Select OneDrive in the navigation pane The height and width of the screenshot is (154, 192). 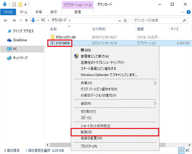click(17, 40)
